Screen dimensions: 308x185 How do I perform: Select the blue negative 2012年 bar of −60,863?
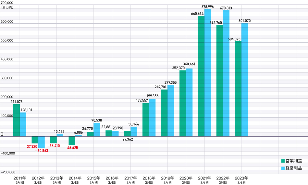coord(42,142)
